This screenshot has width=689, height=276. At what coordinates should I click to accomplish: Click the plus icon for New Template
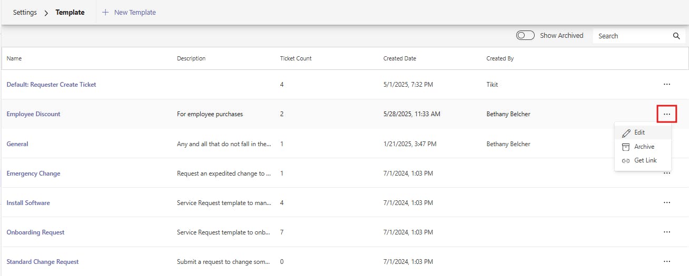pyautogui.click(x=105, y=13)
